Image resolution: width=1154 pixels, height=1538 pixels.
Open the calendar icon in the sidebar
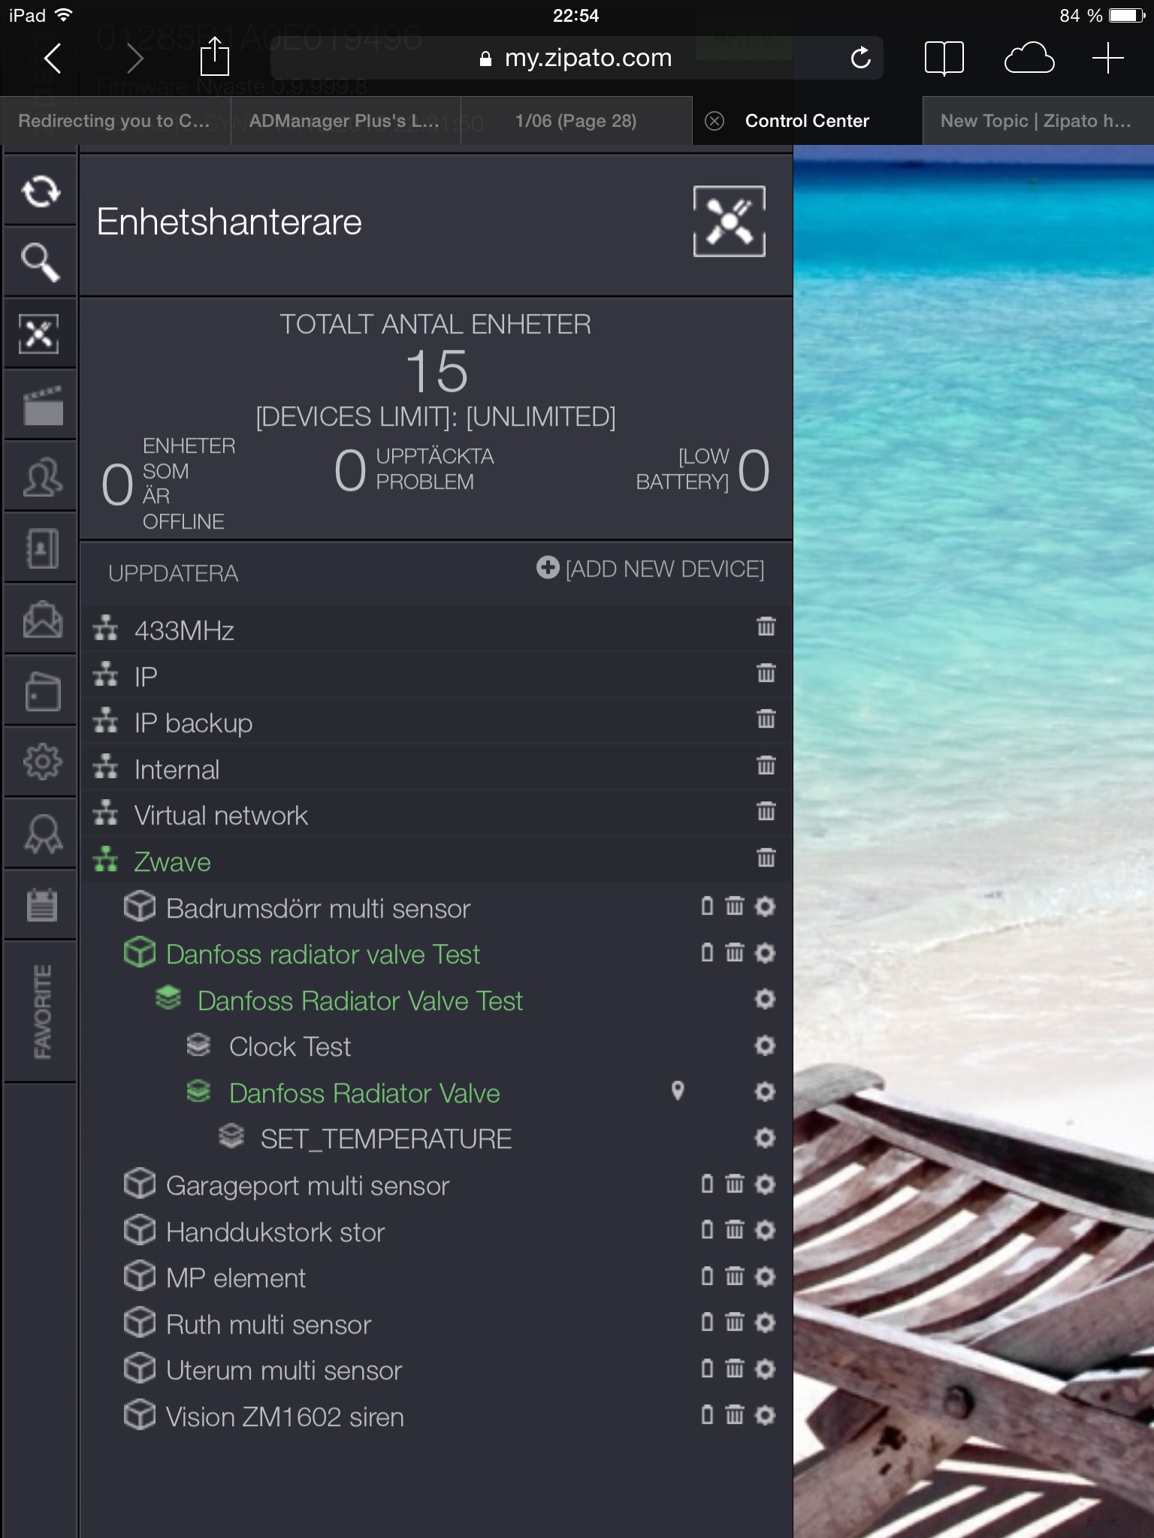coord(42,905)
